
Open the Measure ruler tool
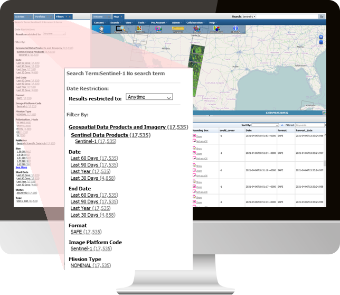pos(178,29)
